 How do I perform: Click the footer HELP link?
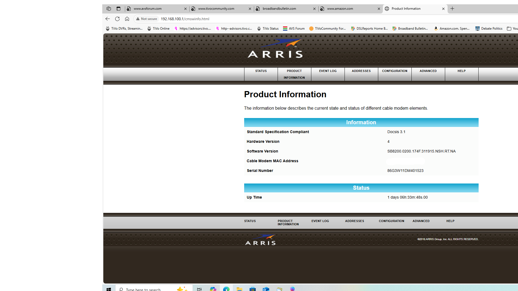[450, 221]
